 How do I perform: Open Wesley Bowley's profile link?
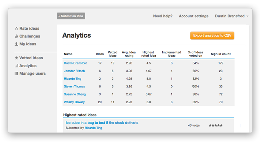(74, 102)
